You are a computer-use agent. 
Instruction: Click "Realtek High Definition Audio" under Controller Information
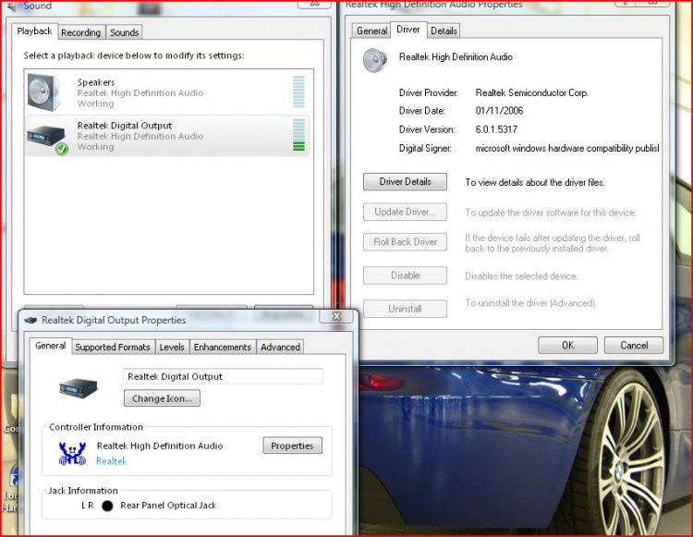[160, 445]
